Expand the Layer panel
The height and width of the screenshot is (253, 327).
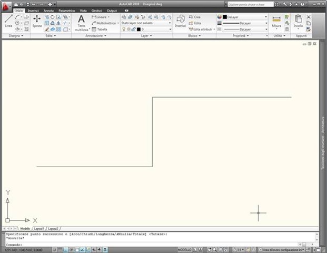click(146, 36)
